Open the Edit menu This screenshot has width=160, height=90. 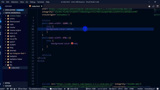[7, 2]
